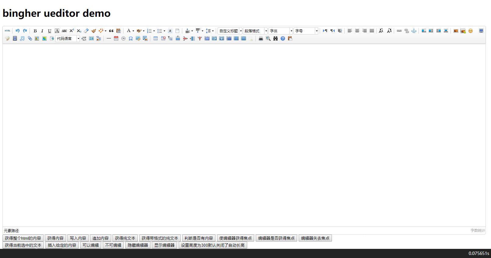
Task: Open the 段落格式 paragraph format dropdown
Action: [255, 31]
